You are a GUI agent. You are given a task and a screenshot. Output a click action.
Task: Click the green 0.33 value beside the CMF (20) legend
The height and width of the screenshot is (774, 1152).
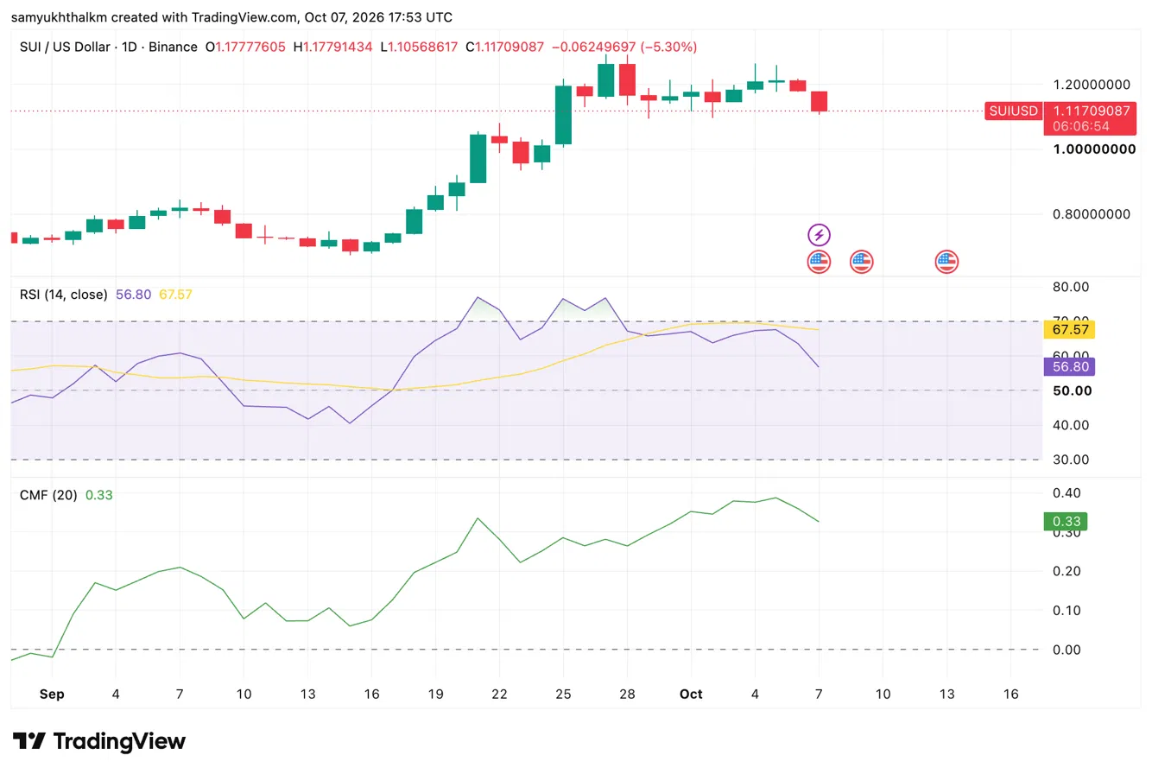click(x=99, y=495)
